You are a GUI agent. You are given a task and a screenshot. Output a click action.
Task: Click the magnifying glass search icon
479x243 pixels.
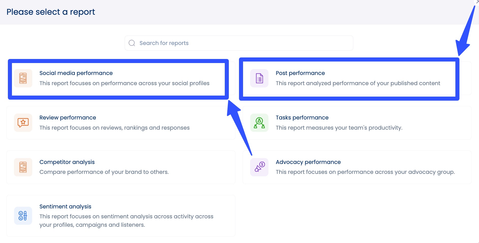(x=132, y=43)
